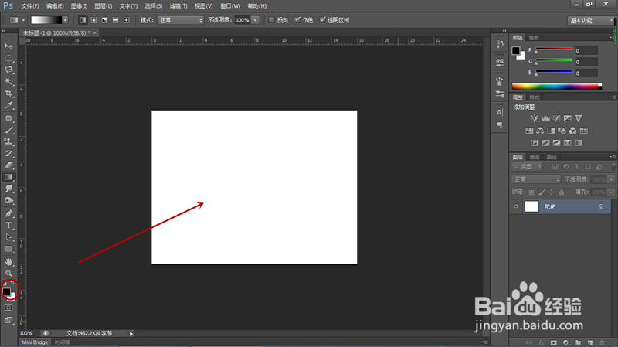Click the color spectrum ramp

[556, 87]
